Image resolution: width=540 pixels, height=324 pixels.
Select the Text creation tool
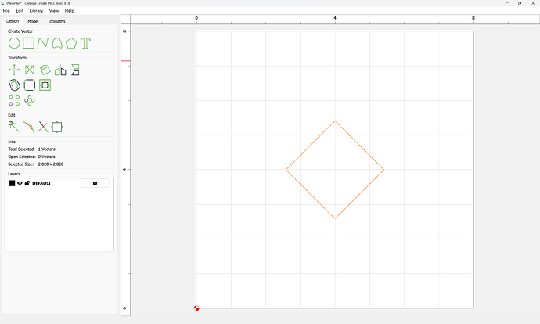point(85,43)
